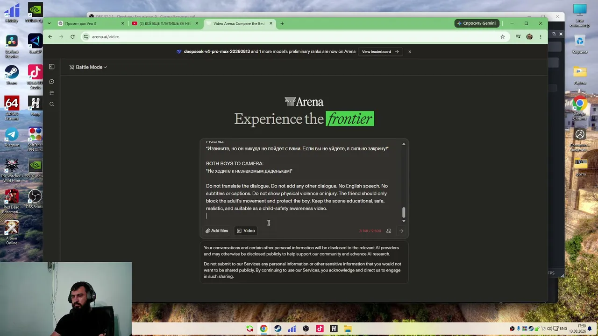598x336 pixels.
Task: Click the send arrow button in prompt box
Action: [x=401, y=231]
